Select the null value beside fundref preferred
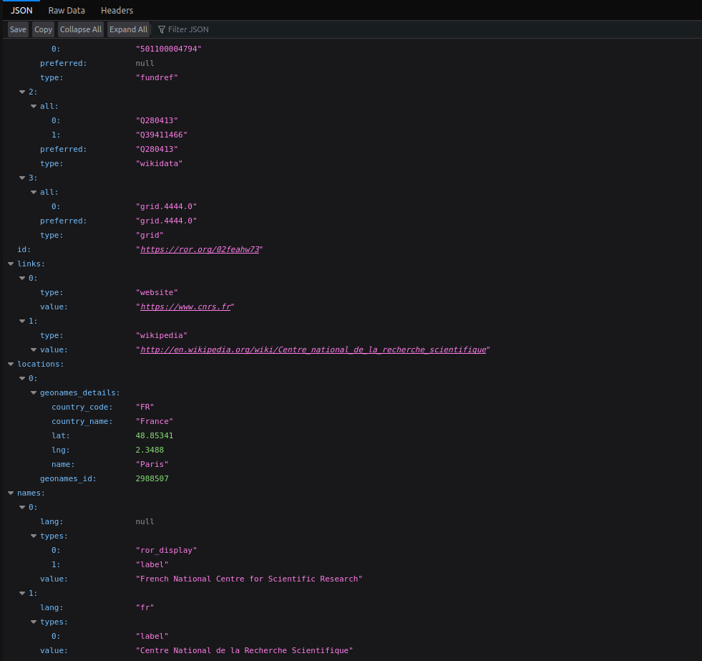Screen dimensions: 702x661 [x=145, y=63]
